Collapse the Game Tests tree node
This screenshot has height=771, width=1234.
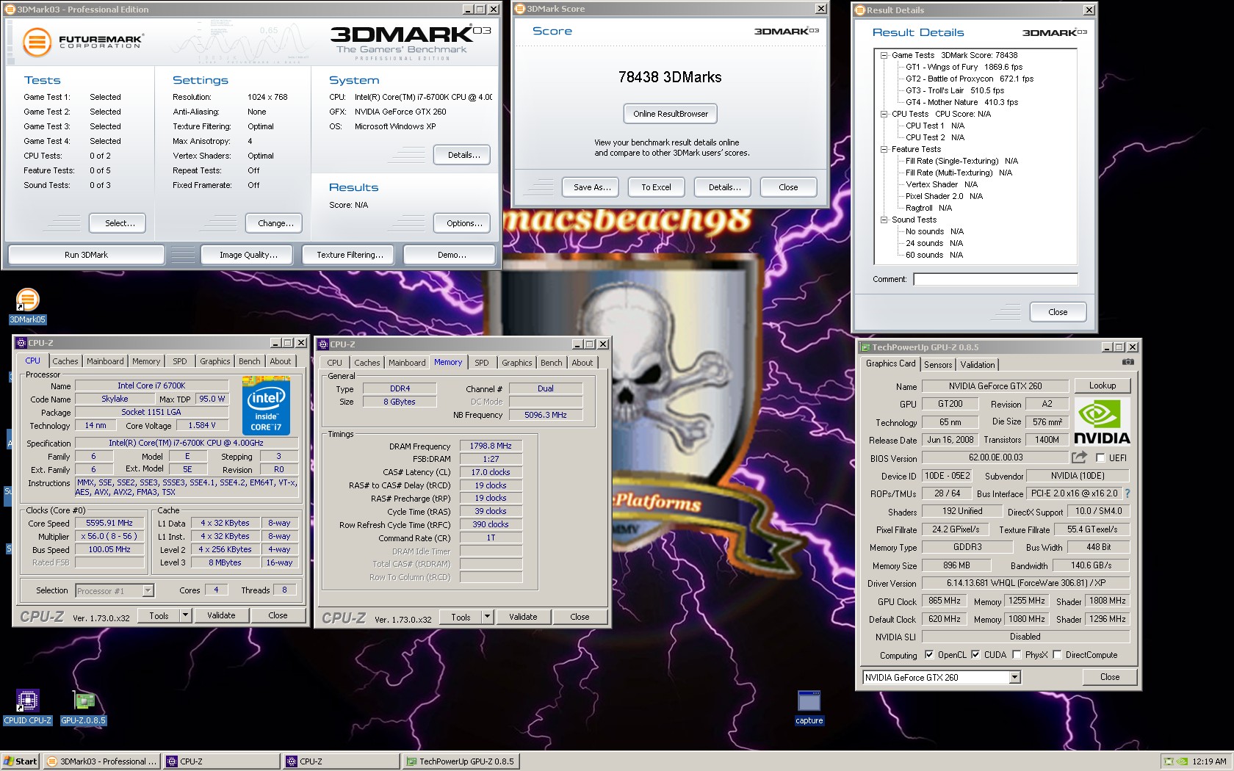[x=884, y=55]
